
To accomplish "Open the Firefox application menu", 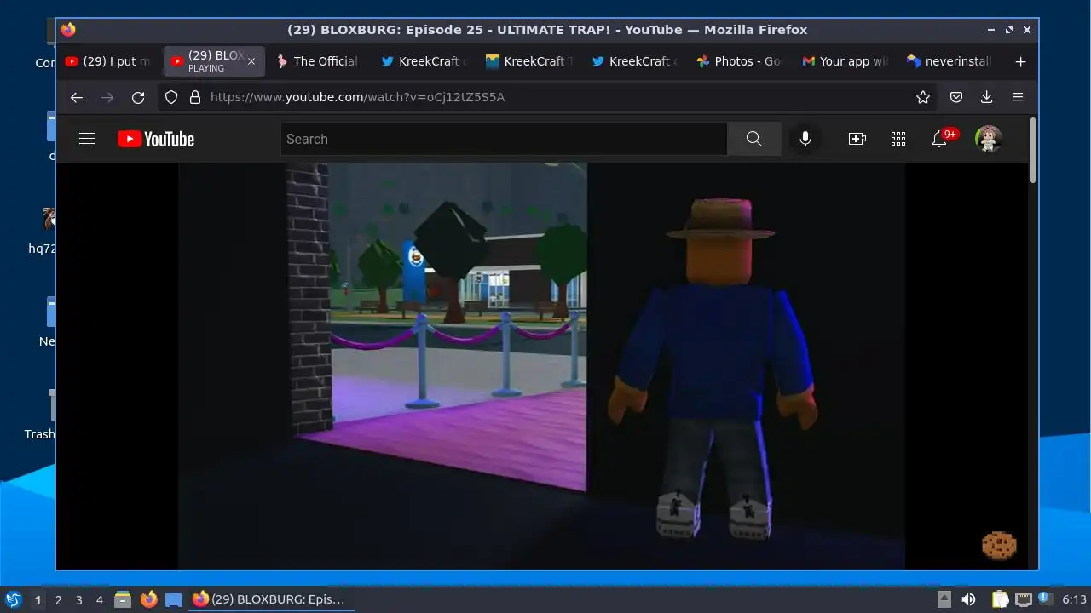I will (x=1018, y=97).
